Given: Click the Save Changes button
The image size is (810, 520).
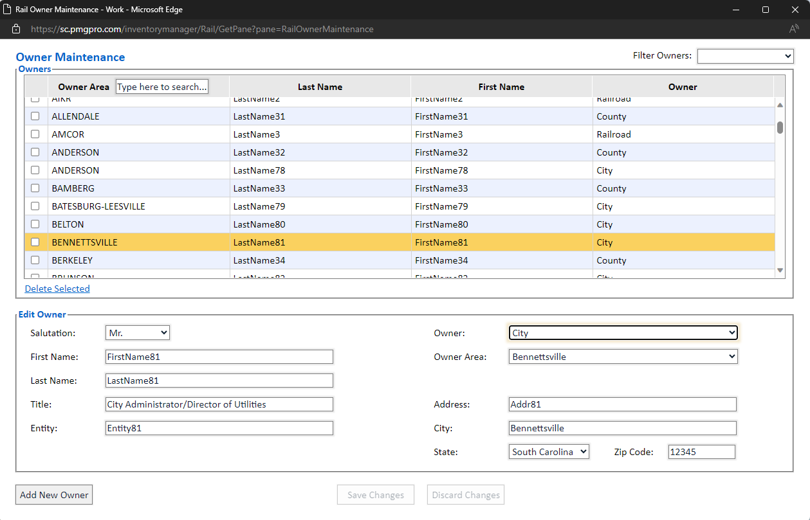Looking at the screenshot, I should point(376,495).
